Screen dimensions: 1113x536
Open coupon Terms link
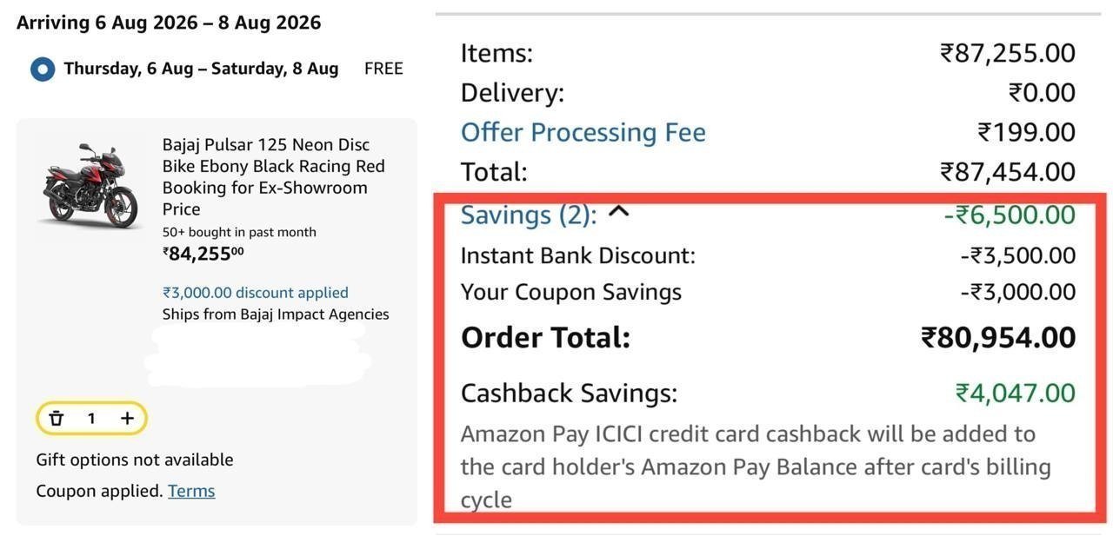tap(191, 491)
